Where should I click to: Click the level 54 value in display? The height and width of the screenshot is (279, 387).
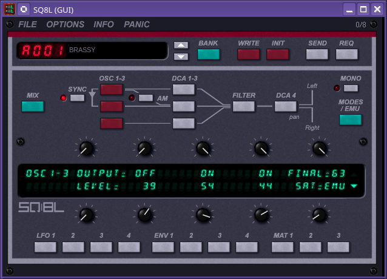click(207, 186)
